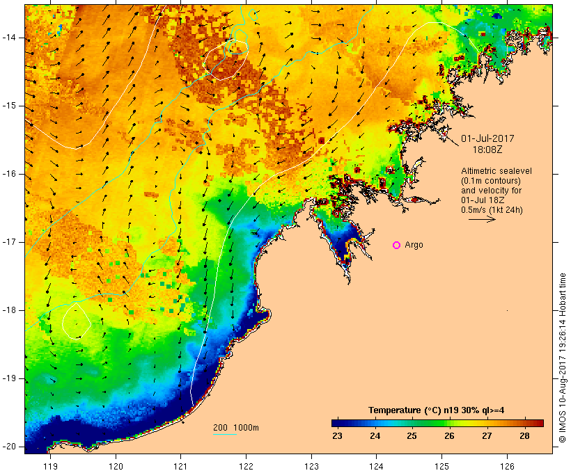Click the latitude axis label '-17'
Image resolution: width=571 pixels, height=473 pixels.
pyautogui.click(x=9, y=242)
